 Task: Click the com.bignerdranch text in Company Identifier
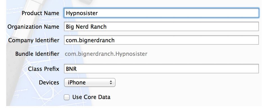pyautogui.click(x=90, y=40)
